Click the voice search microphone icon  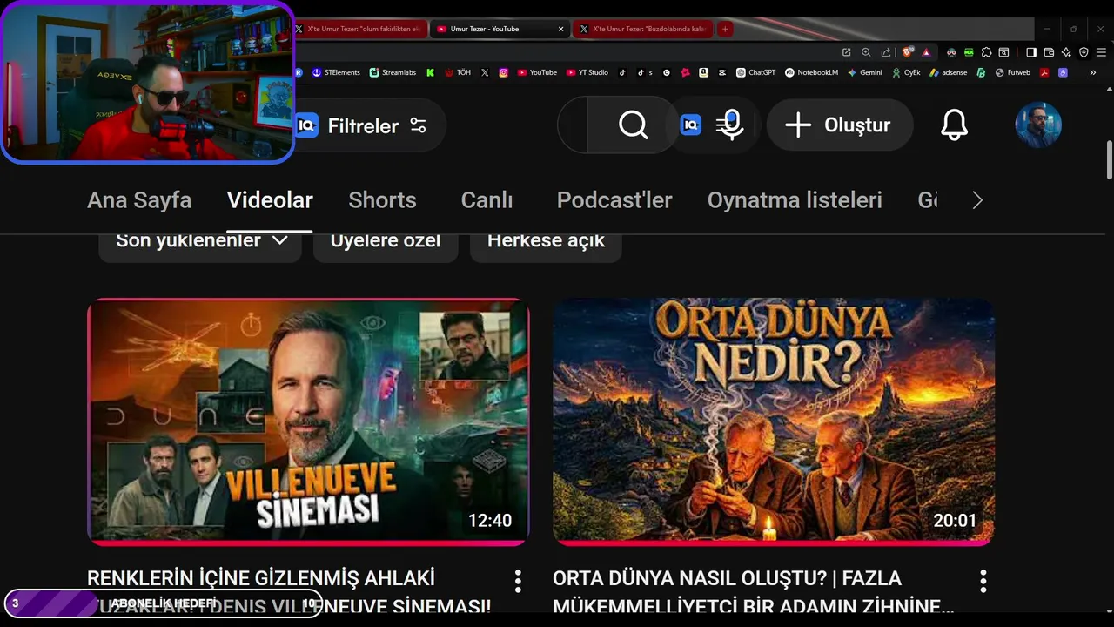tap(730, 125)
